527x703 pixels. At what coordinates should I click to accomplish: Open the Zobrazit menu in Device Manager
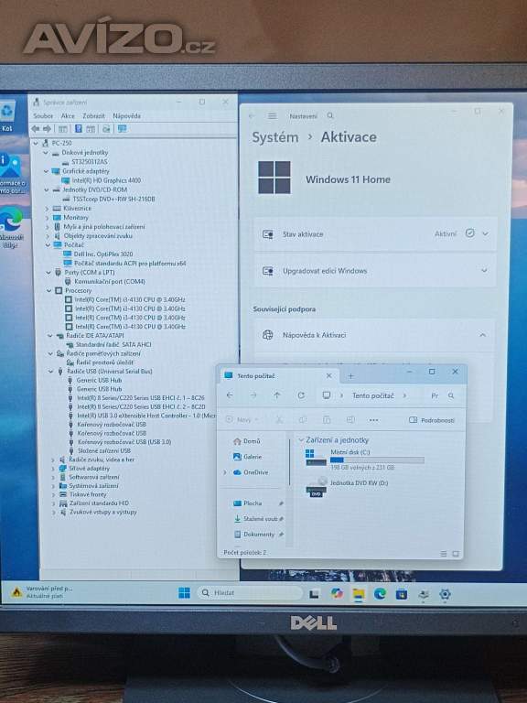(93, 115)
